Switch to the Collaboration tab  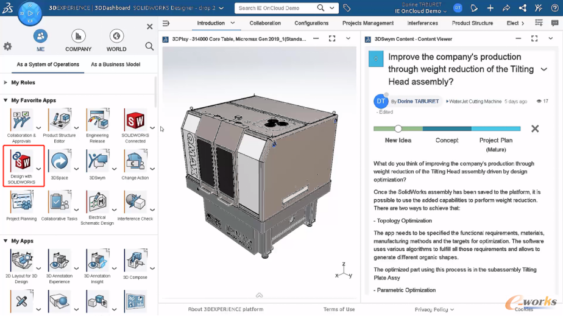(x=265, y=23)
